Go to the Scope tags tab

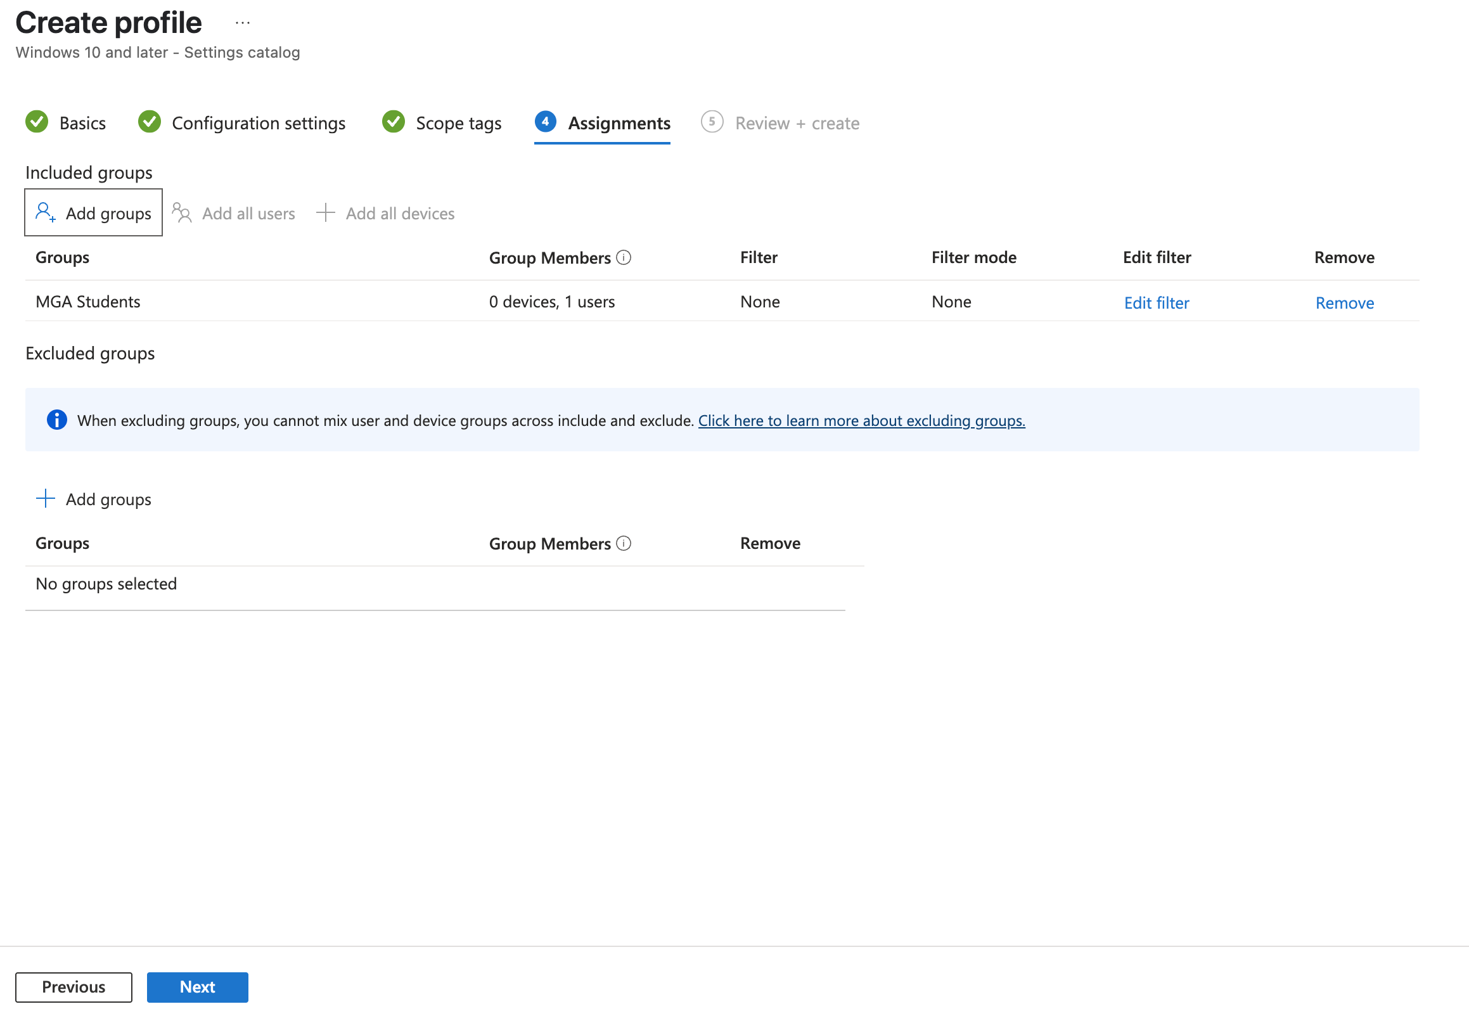(x=458, y=123)
